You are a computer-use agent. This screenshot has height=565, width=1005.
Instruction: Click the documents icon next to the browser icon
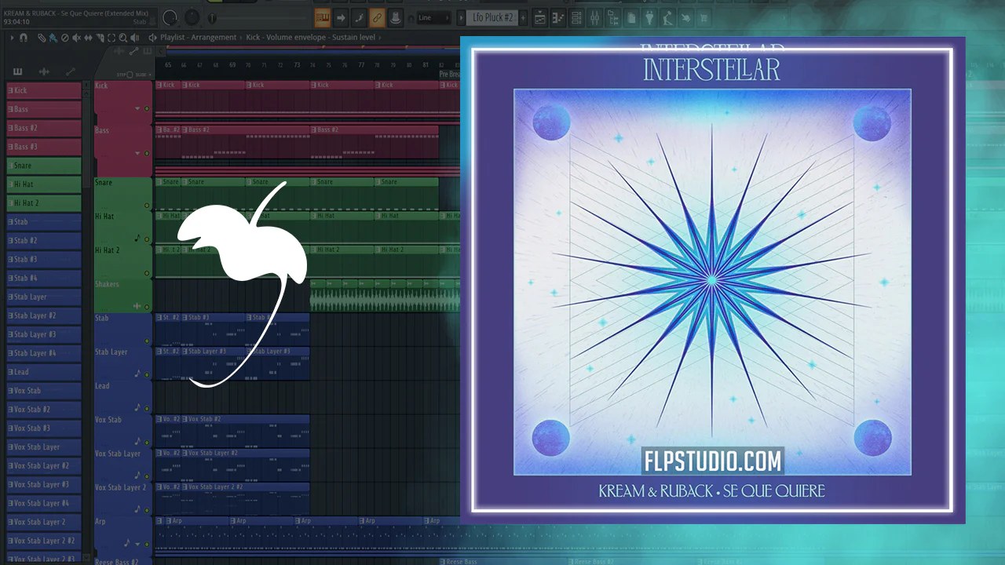click(x=632, y=17)
